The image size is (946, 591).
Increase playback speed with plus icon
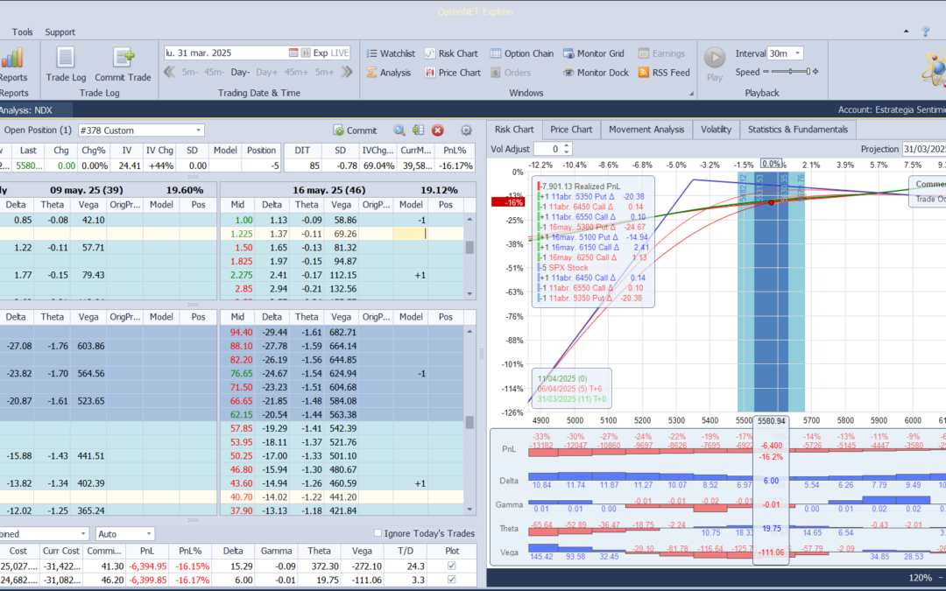[x=815, y=72]
